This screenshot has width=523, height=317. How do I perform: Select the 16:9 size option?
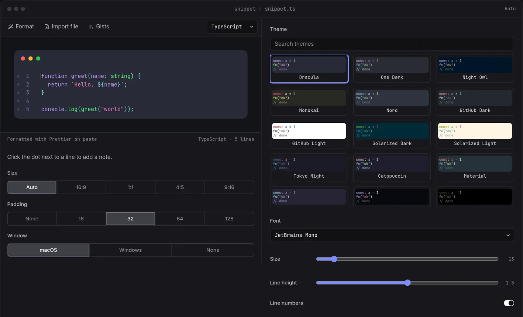coord(81,187)
